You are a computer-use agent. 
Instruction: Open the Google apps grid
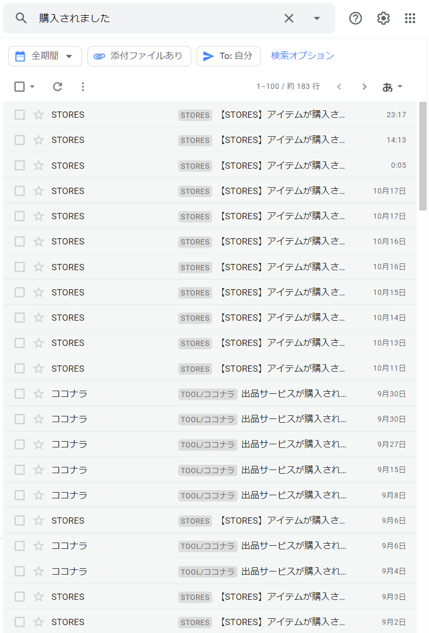pos(410,18)
